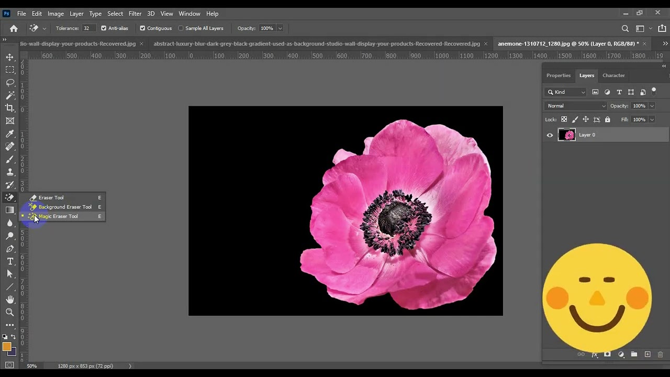This screenshot has width=670, height=377.
Task: Swap foreground and background colors
Action: coord(13,337)
